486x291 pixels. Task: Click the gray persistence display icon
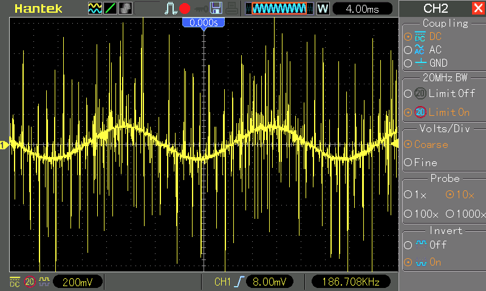(x=125, y=8)
